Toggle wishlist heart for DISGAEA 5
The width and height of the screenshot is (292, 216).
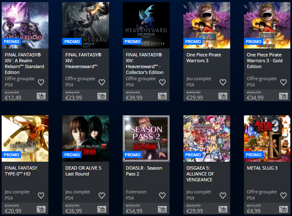(223, 196)
